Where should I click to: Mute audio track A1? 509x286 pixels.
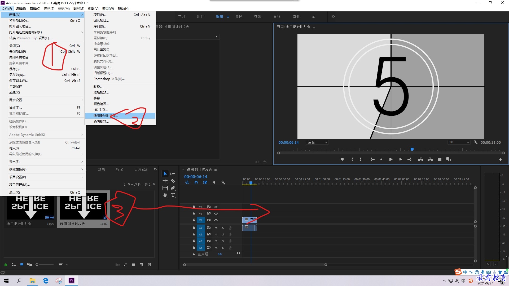click(x=216, y=228)
